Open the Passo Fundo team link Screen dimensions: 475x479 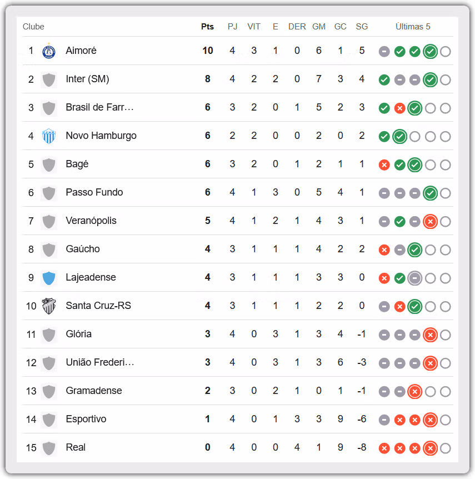click(94, 192)
